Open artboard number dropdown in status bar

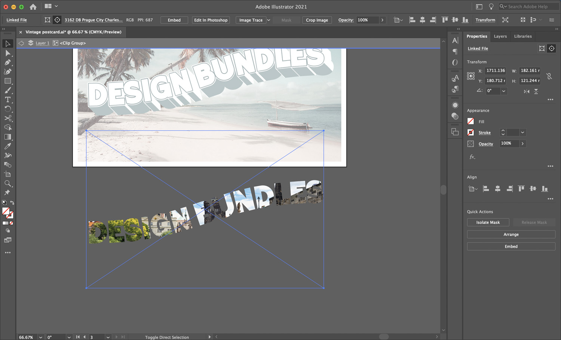tap(108, 337)
